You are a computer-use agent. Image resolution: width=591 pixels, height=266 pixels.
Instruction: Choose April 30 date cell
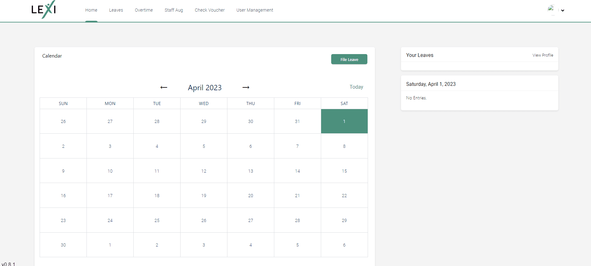point(63,245)
